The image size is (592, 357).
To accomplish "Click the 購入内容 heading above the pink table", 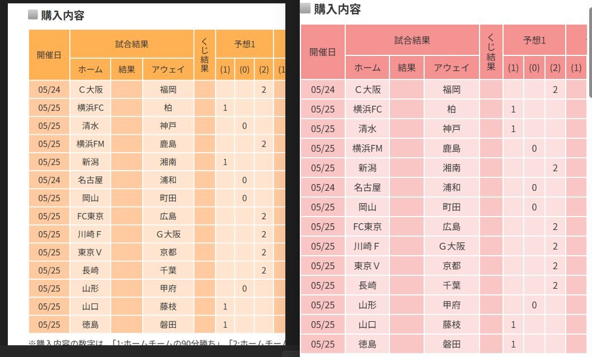I will click(x=337, y=9).
